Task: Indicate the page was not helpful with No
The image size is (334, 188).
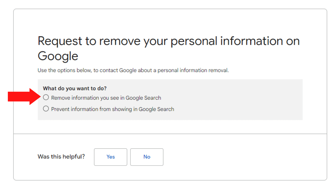Action: [x=147, y=157]
